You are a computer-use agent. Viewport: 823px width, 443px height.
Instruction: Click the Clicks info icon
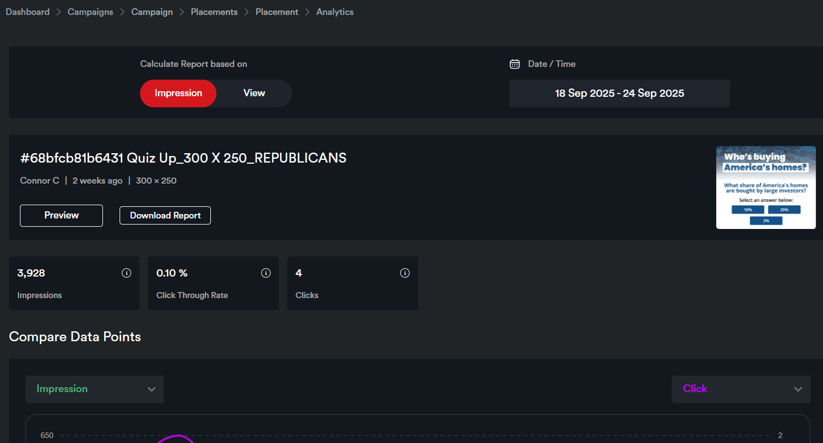[x=405, y=273]
